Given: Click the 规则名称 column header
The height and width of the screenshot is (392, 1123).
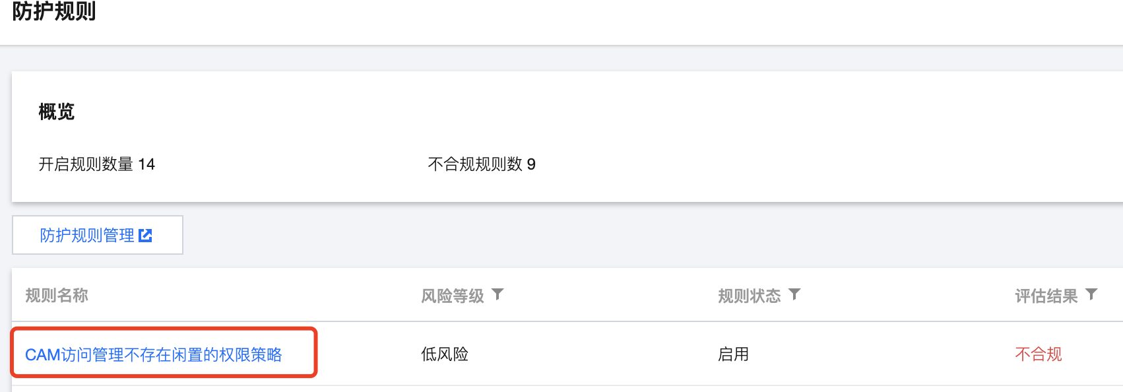Looking at the screenshot, I should tap(57, 296).
